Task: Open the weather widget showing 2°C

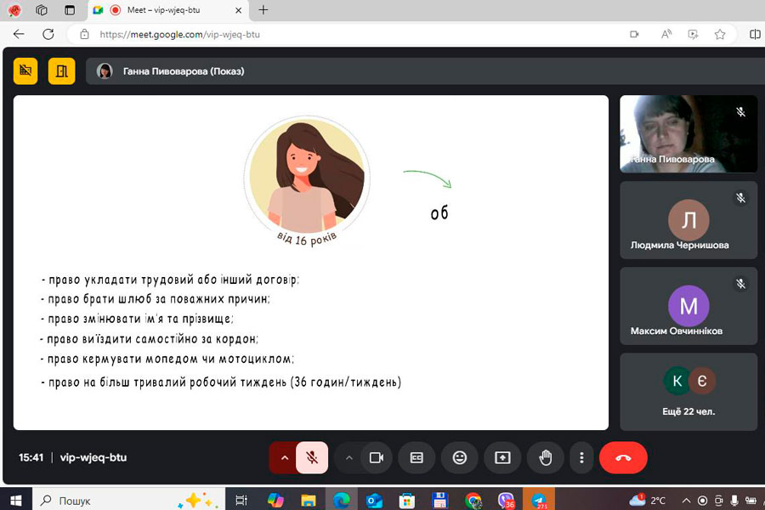Action: [x=648, y=501]
